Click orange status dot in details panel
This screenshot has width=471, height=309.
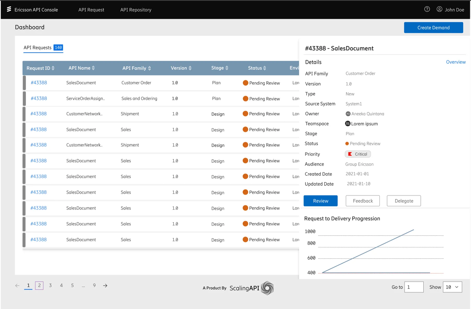pyautogui.click(x=347, y=144)
